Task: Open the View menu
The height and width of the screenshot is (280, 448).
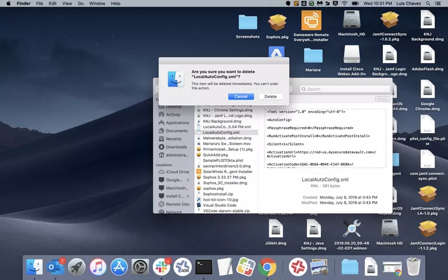Action: (67, 4)
